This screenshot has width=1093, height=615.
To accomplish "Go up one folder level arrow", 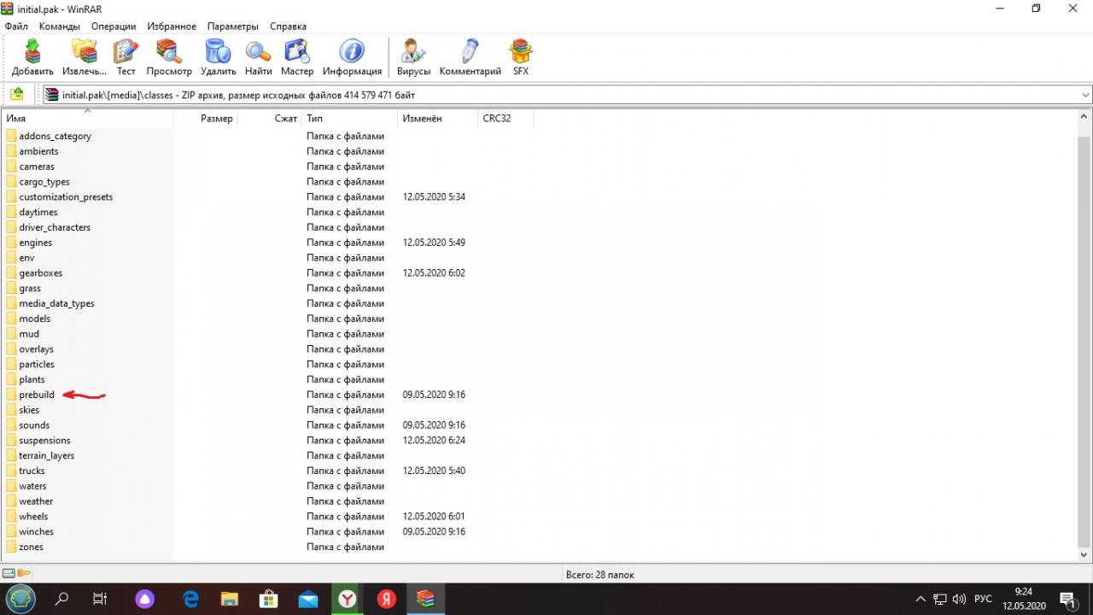I will 16,95.
